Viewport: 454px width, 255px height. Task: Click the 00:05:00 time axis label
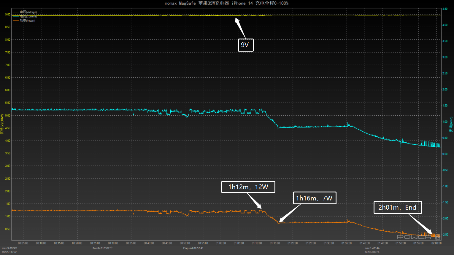tap(23, 243)
